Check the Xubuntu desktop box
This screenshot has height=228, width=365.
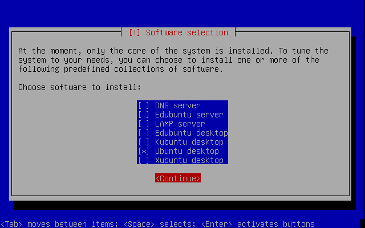[144, 160]
